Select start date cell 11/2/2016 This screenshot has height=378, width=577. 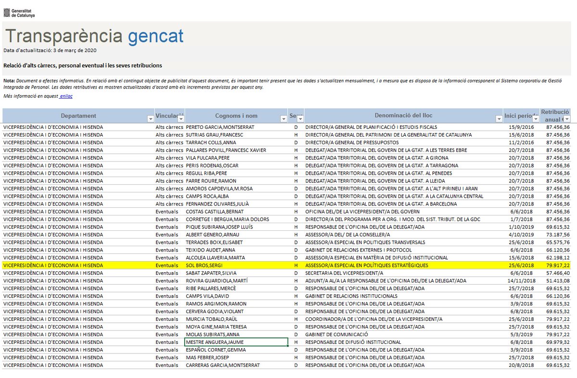click(521, 142)
